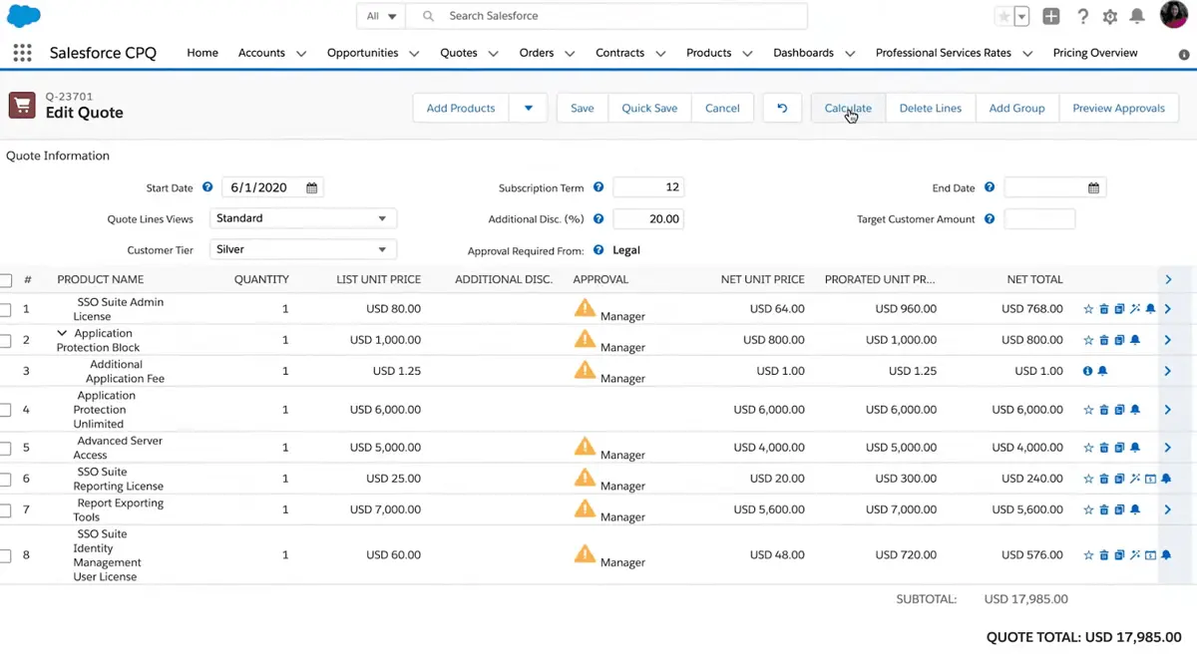Click the Search Salesforce field

coord(608,16)
